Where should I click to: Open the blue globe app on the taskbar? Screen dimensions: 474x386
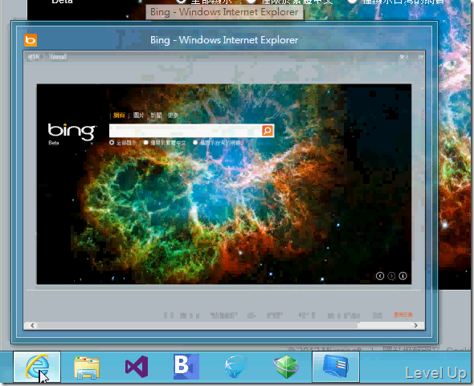coord(235,367)
